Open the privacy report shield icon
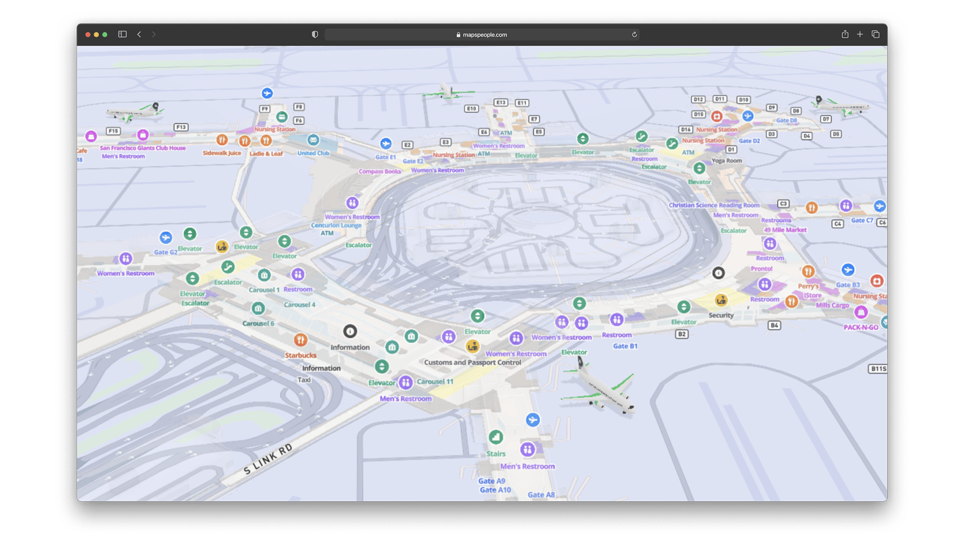The image size is (964, 542). coord(315,34)
